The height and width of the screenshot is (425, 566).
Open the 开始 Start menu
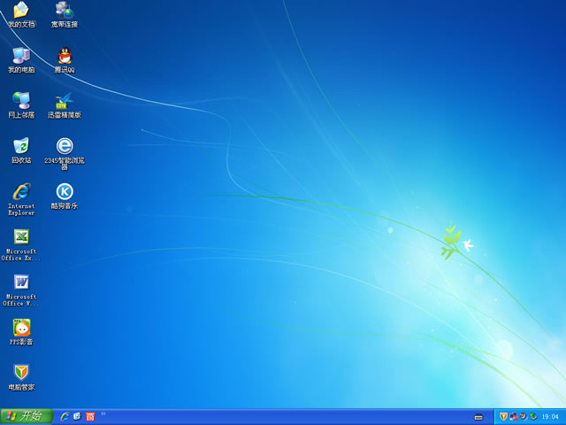pyautogui.click(x=27, y=416)
